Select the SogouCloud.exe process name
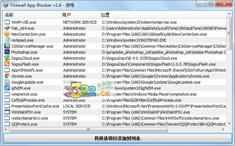Screen dimensions: 235x146 (x=25, y=58)
